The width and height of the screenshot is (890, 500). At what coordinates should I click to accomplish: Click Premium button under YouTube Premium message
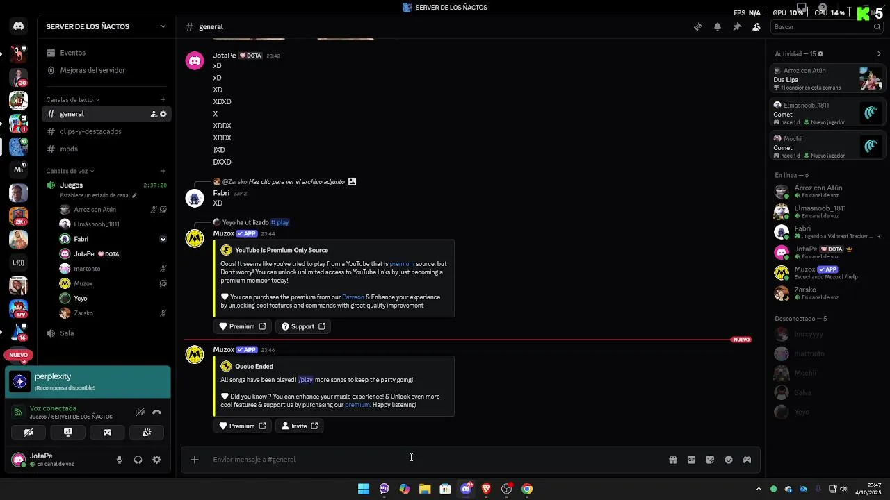243,326
